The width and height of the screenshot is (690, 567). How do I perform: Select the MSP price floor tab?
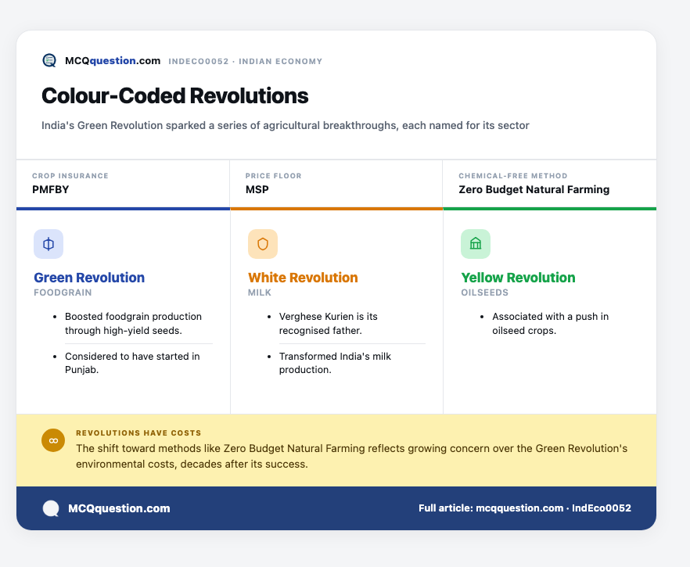point(336,184)
